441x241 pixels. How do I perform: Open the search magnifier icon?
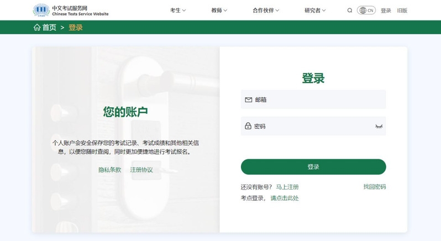click(350, 11)
